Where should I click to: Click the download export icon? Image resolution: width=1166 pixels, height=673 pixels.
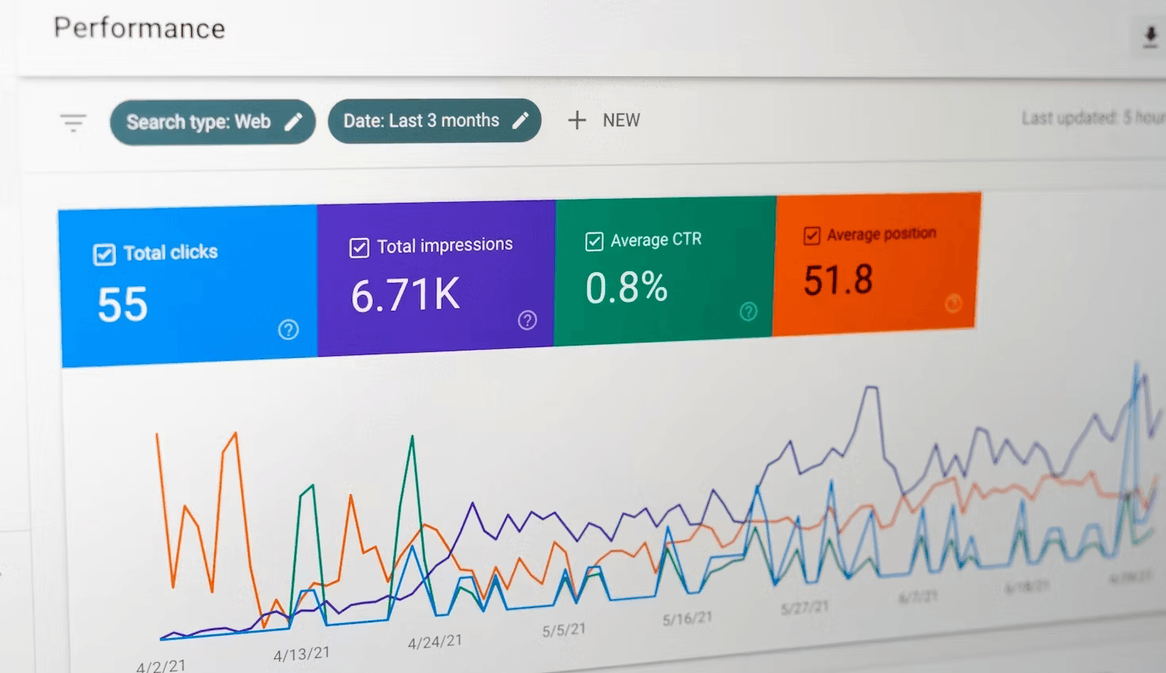point(1150,36)
